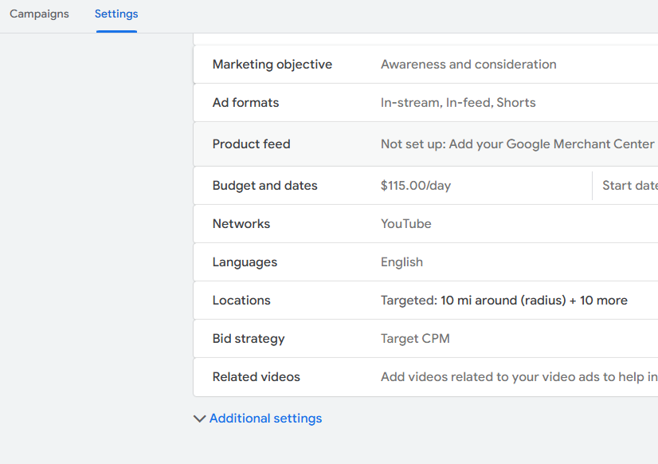The height and width of the screenshot is (464, 658).
Task: Switch to the Campaigns tab
Action: (x=39, y=14)
